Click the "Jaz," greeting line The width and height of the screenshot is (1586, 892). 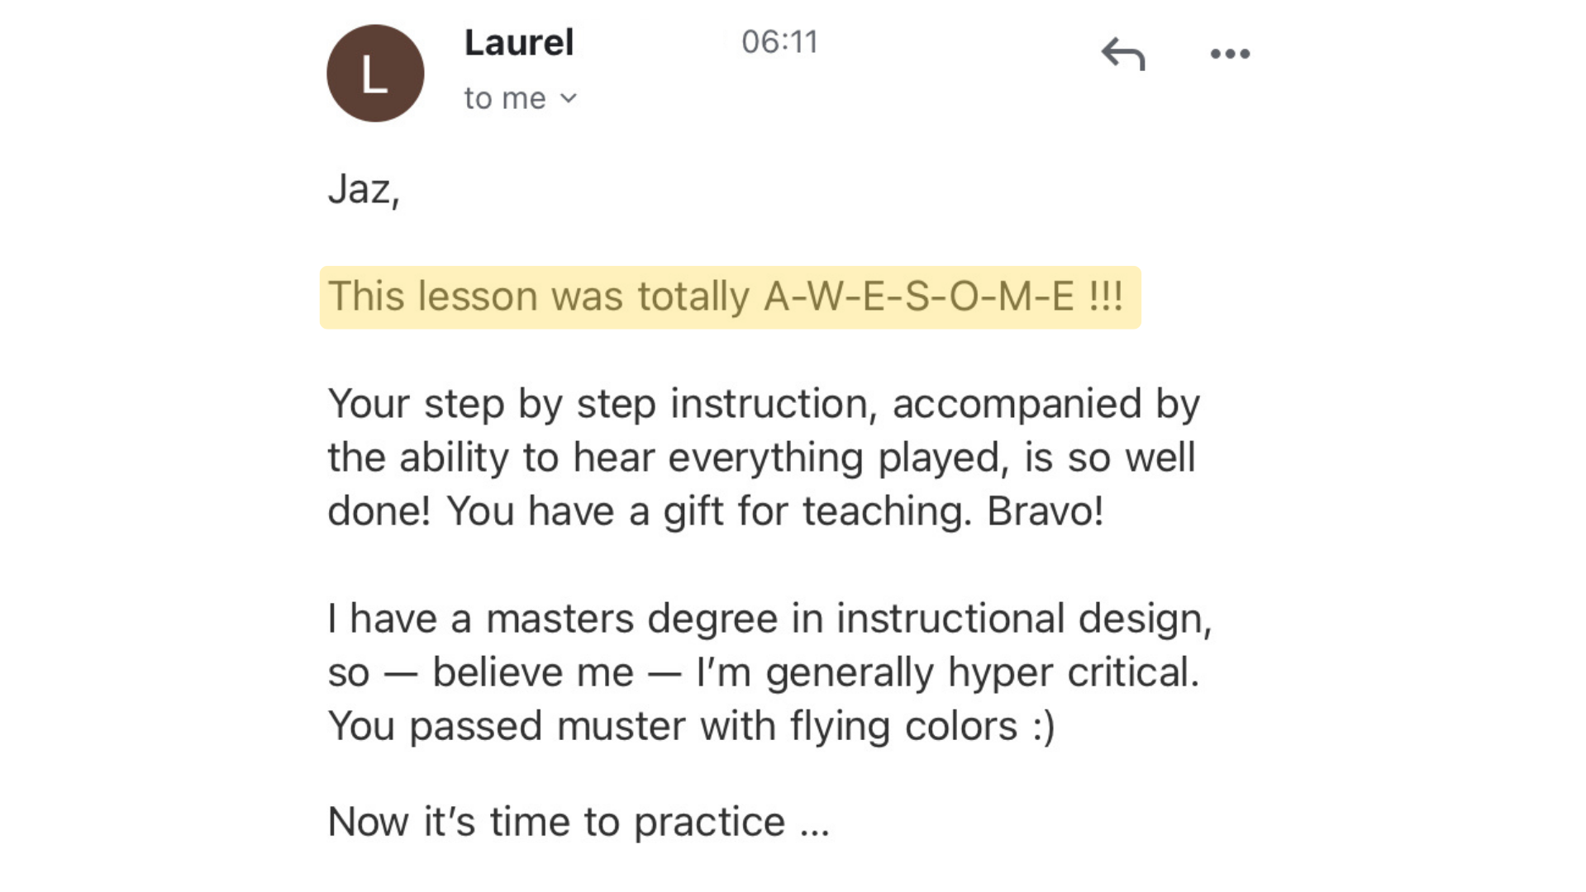tap(364, 189)
